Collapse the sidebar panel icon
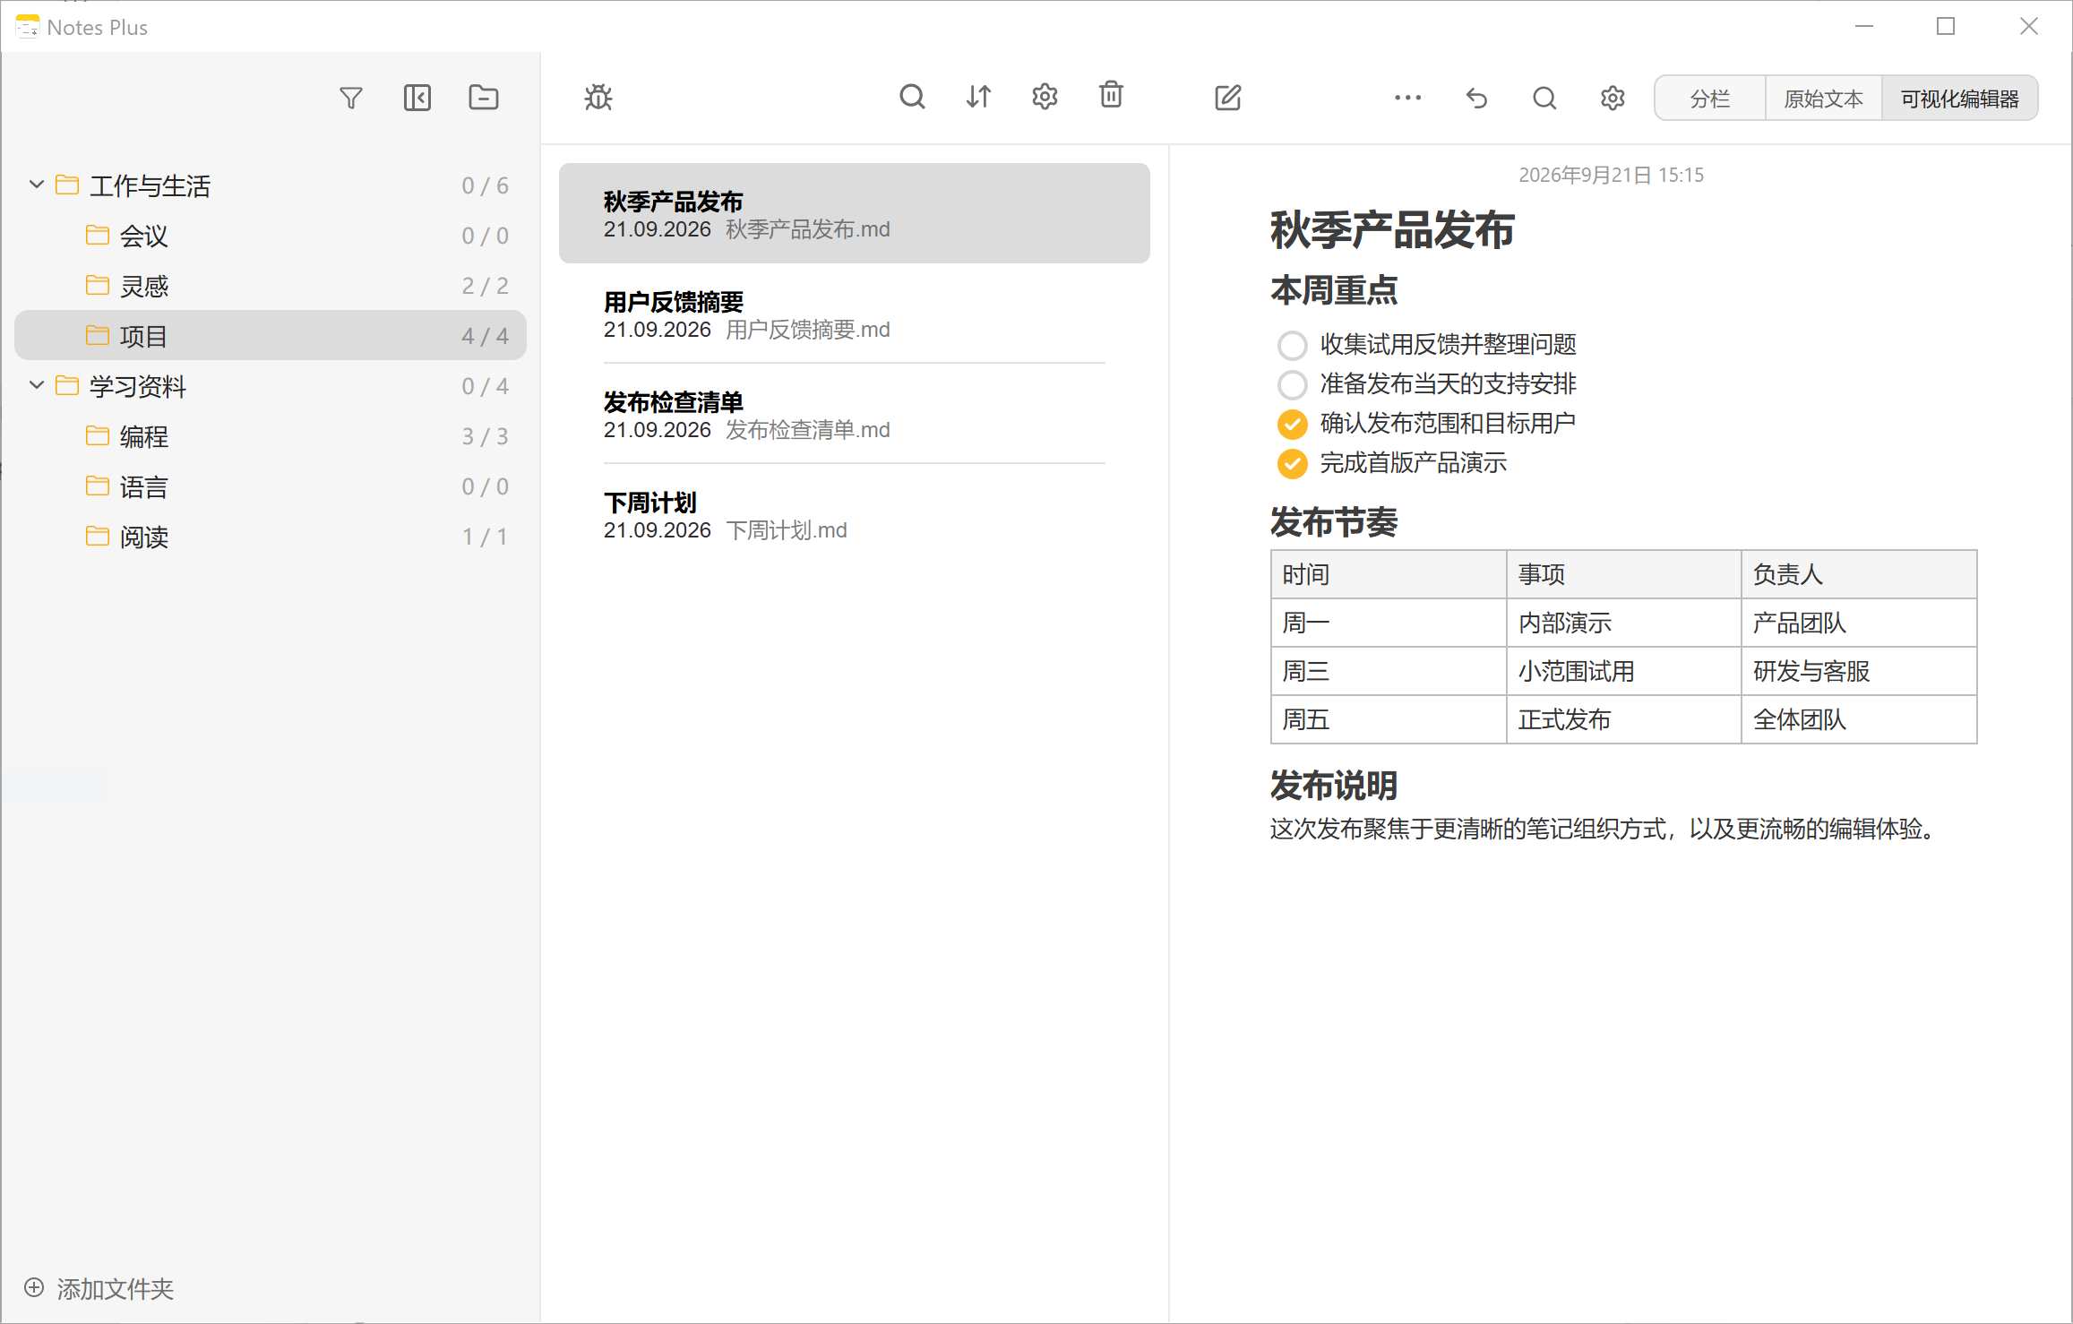Image resolution: width=2073 pixels, height=1324 pixels. [x=417, y=98]
